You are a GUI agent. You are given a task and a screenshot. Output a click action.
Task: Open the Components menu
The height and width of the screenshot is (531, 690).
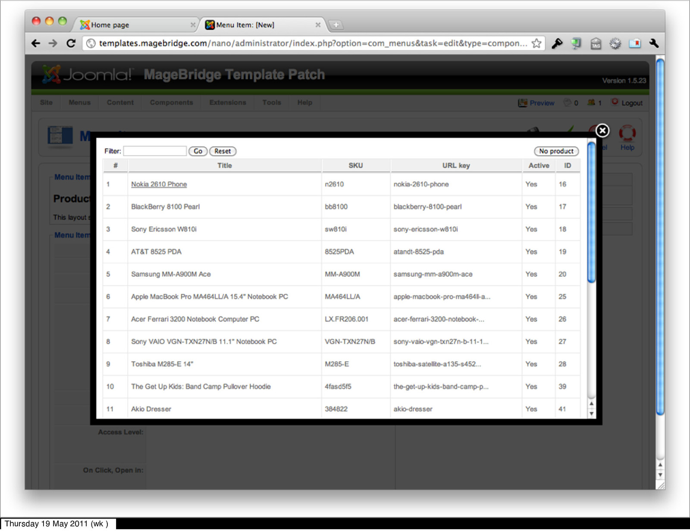click(x=172, y=103)
